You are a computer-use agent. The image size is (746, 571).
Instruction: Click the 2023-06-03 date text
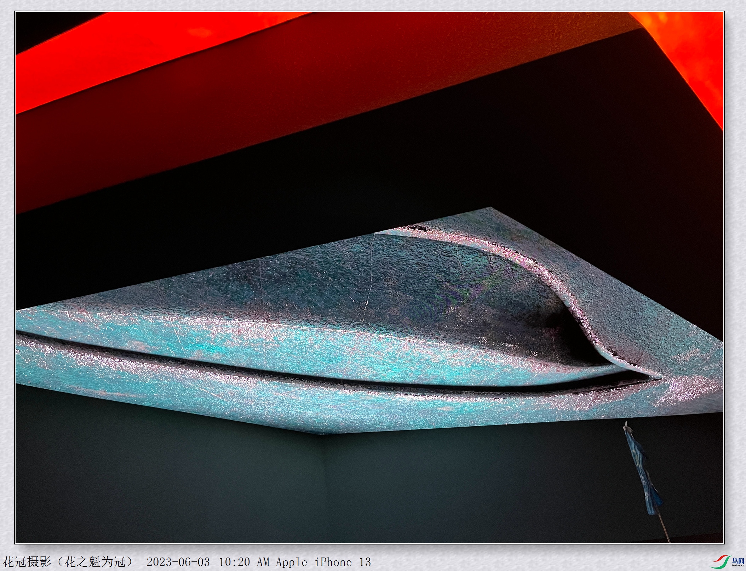pos(178,562)
